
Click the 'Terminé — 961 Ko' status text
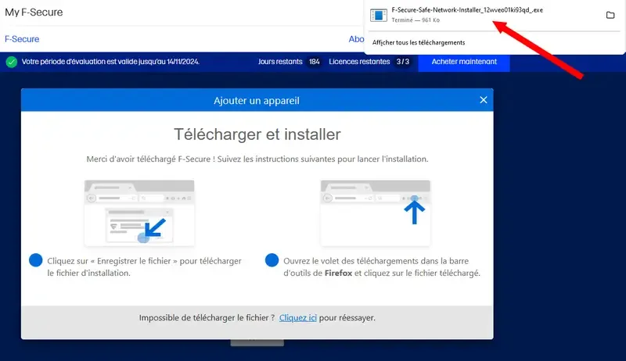click(x=416, y=20)
